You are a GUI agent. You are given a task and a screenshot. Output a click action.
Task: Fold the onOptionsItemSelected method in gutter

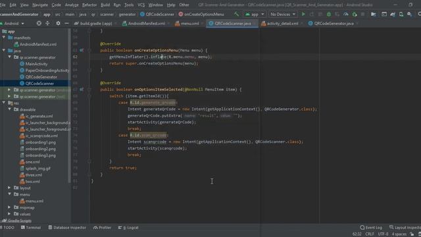click(x=89, y=90)
